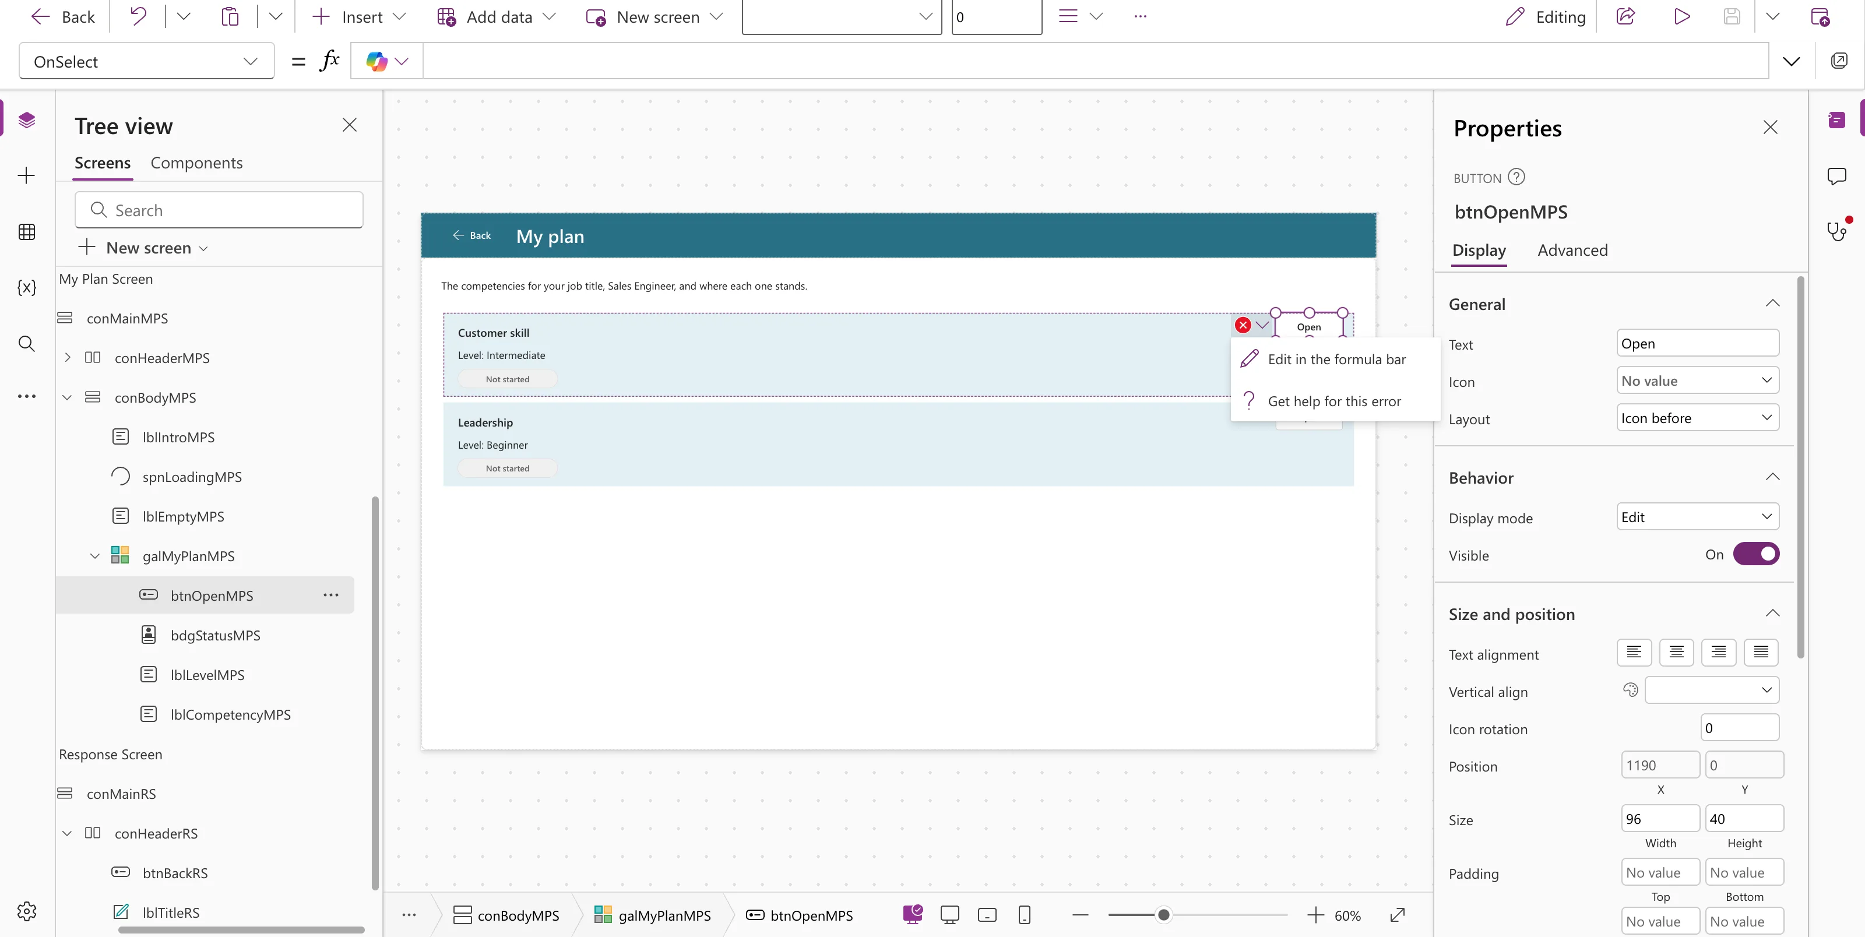
Task: Open the OnSelect property dropdown
Action: 146,61
